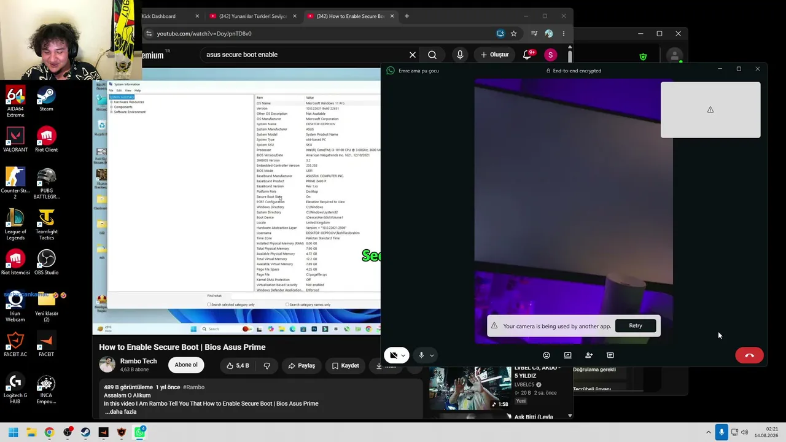The image size is (786, 442).
Task: Toggle the camera off button in WhatsApp call
Action: point(394,355)
